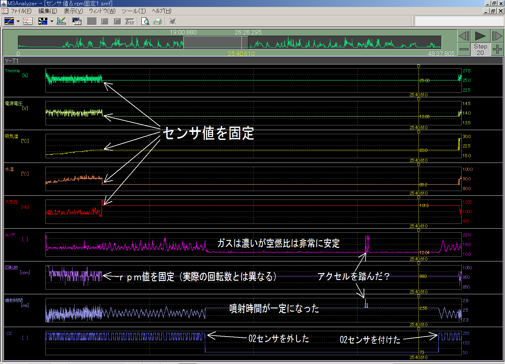Click the empty toolbar text field at right
Image resolution: width=505 pixels, height=364 pixels.
459,21
